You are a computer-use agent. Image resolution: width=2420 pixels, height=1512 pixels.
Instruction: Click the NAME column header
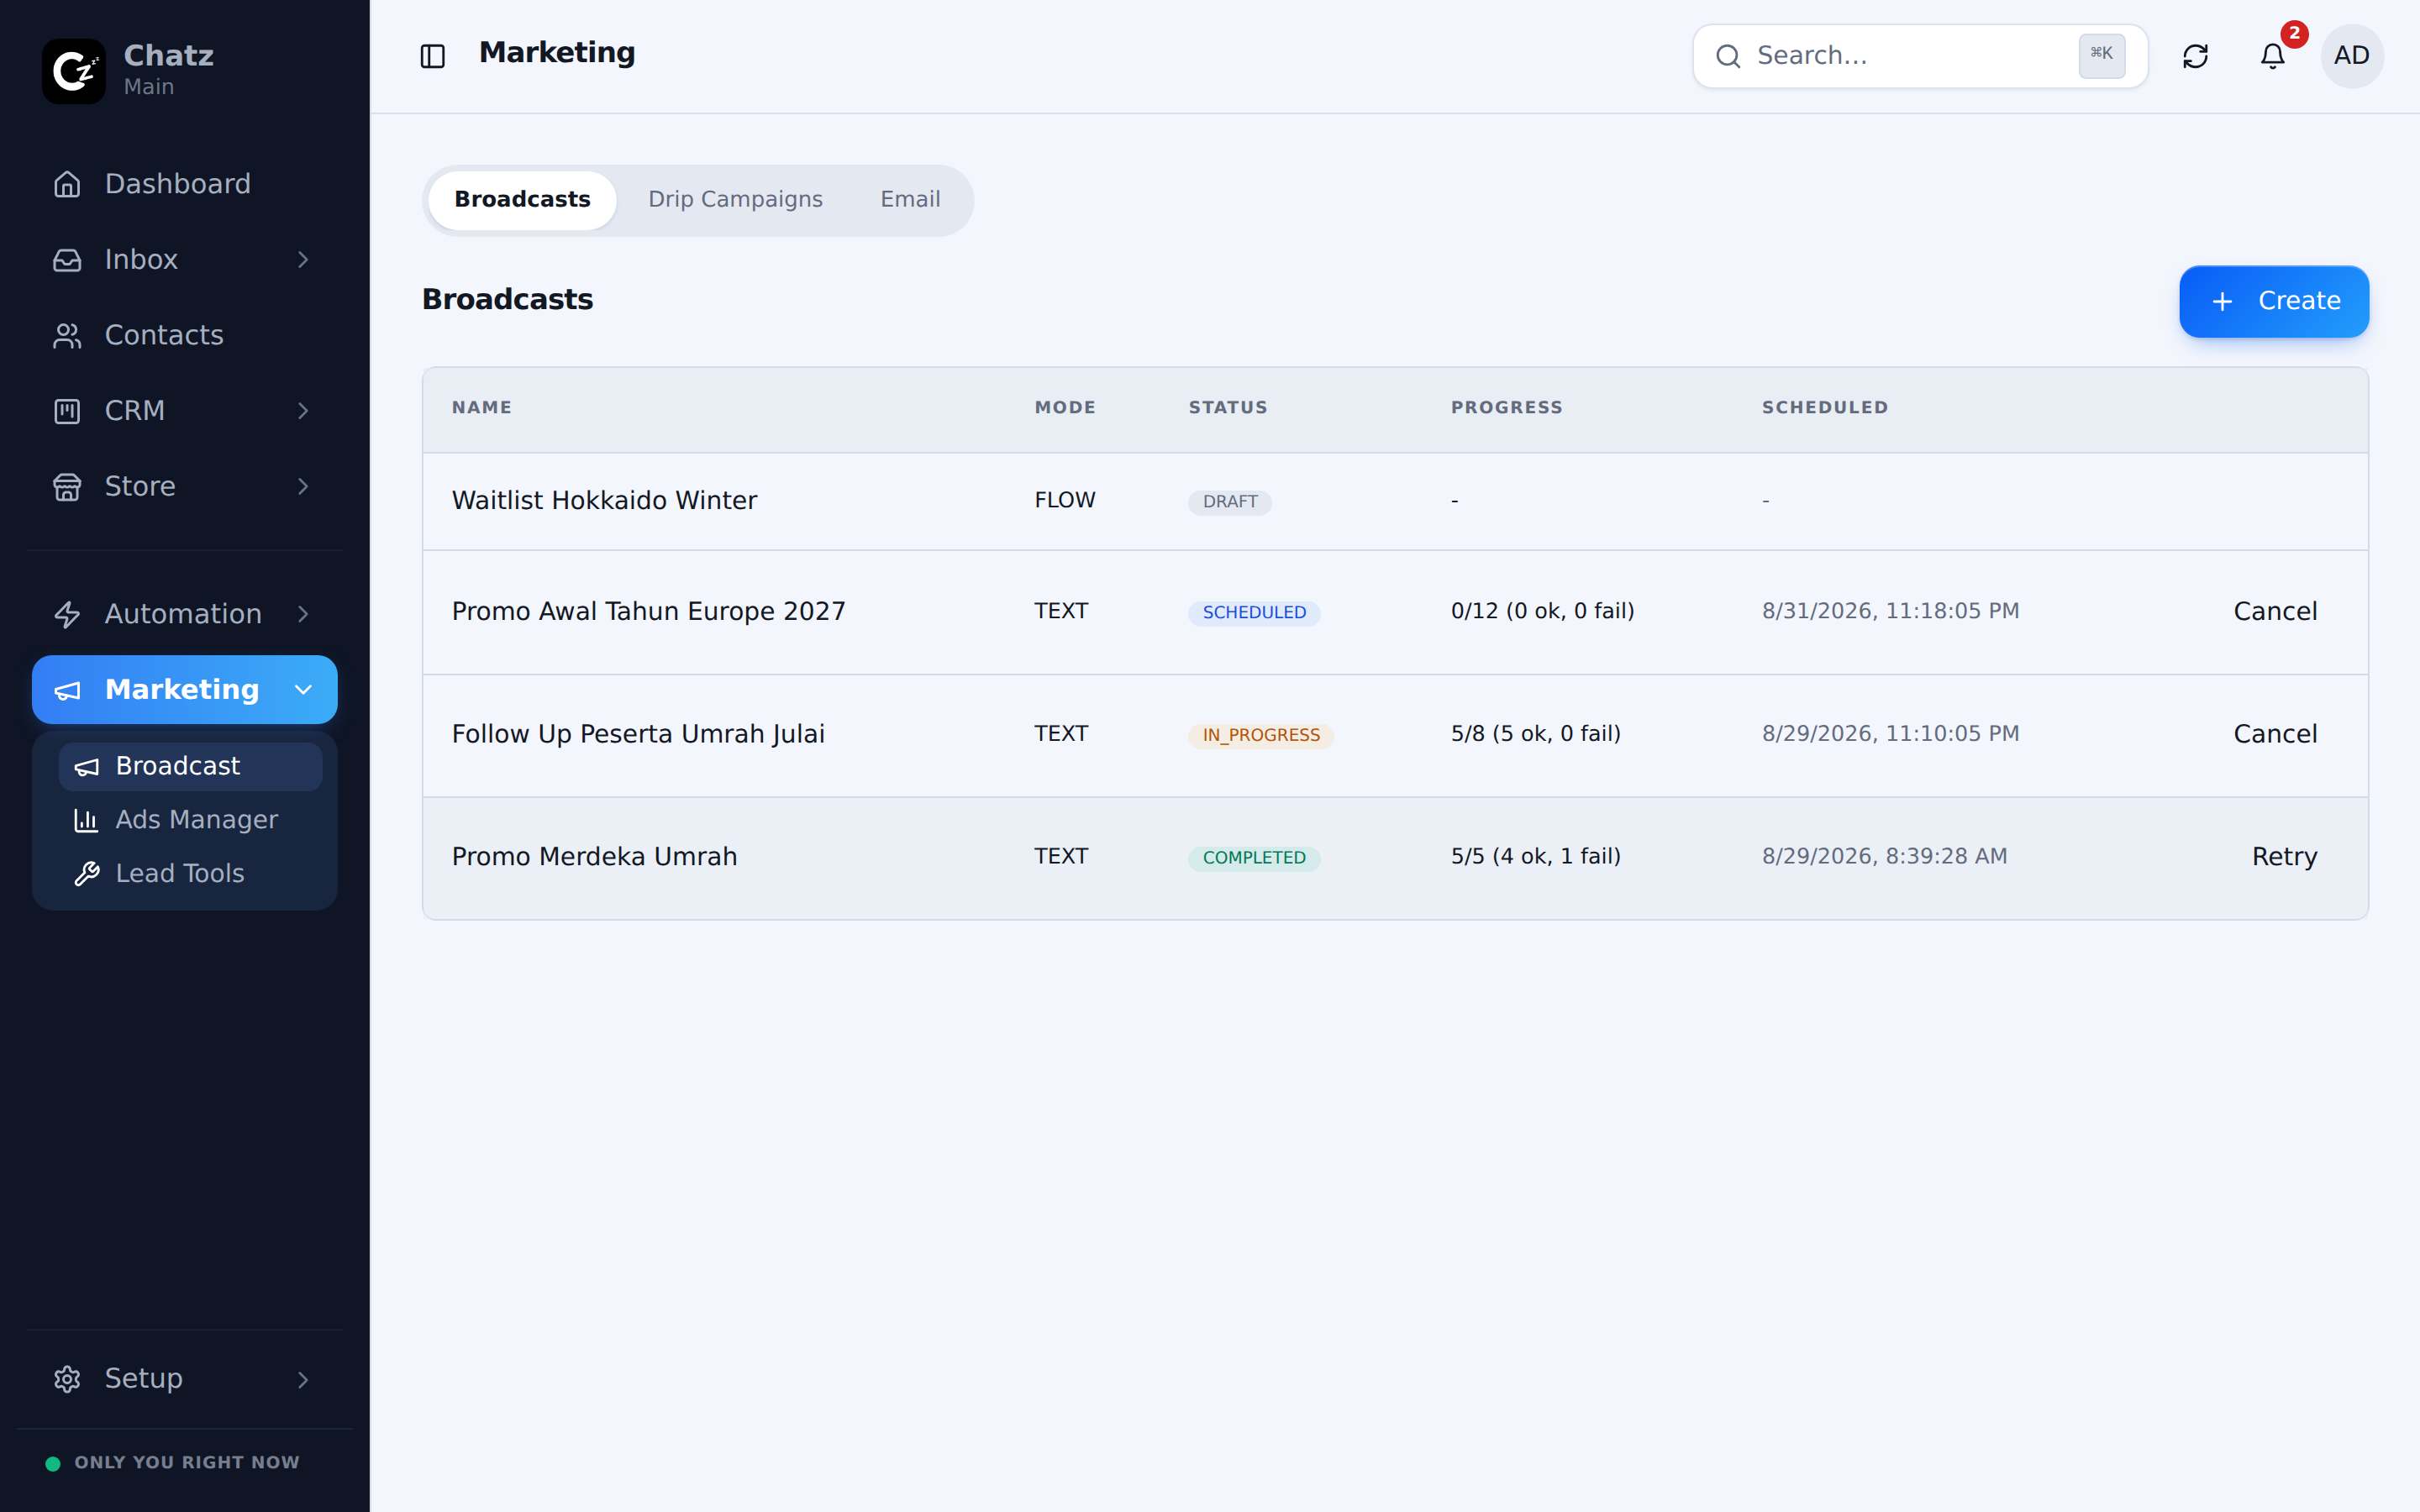(x=482, y=408)
